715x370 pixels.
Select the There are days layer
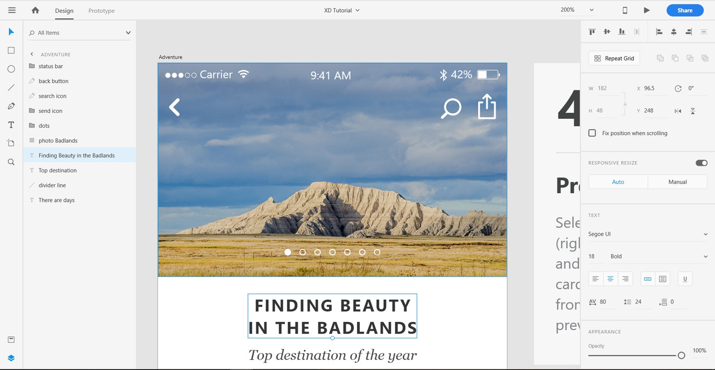coord(80,200)
